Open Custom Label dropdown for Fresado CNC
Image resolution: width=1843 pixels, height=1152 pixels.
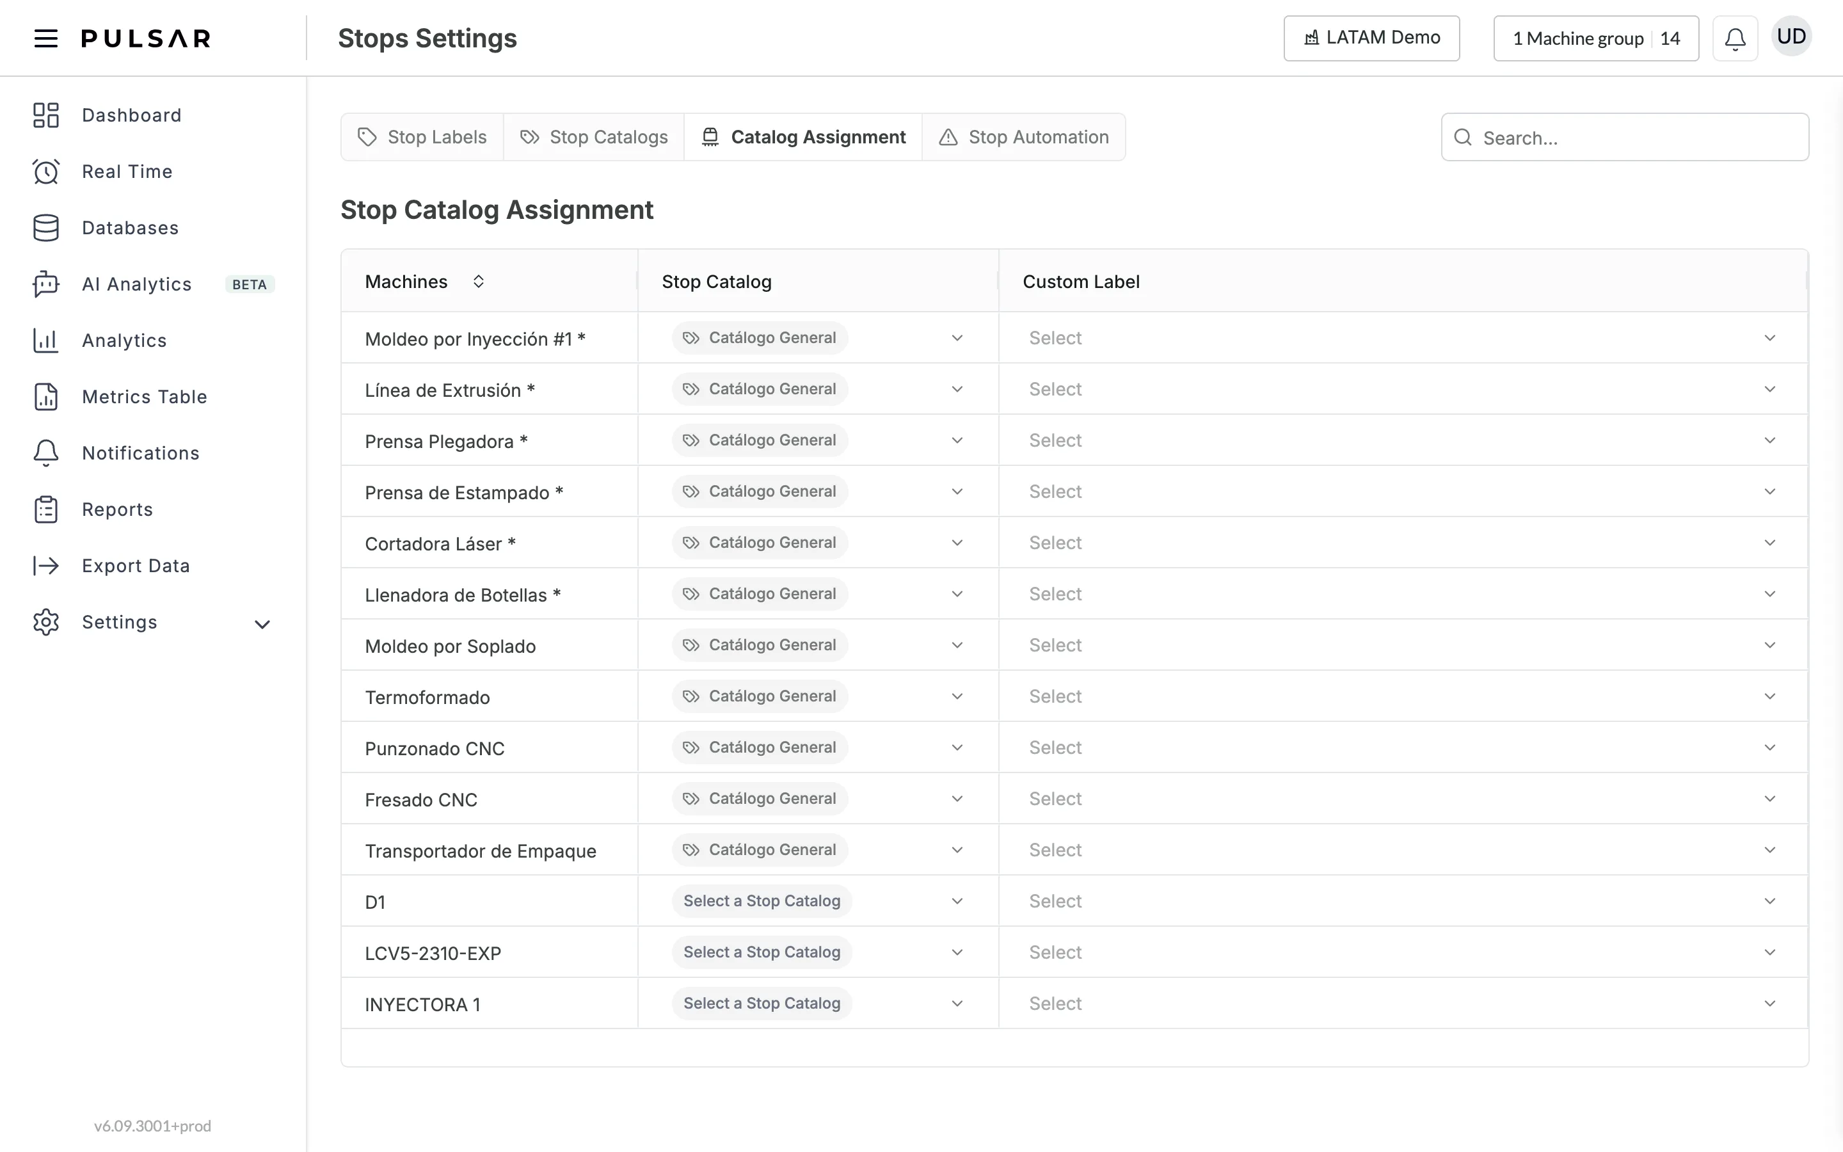(1403, 799)
